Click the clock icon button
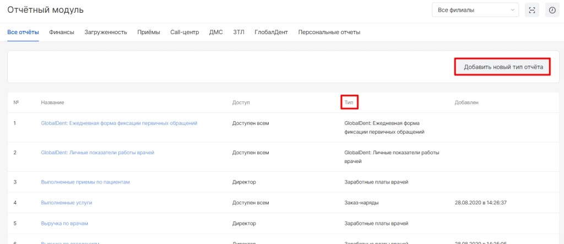The image size is (564, 244). click(552, 10)
